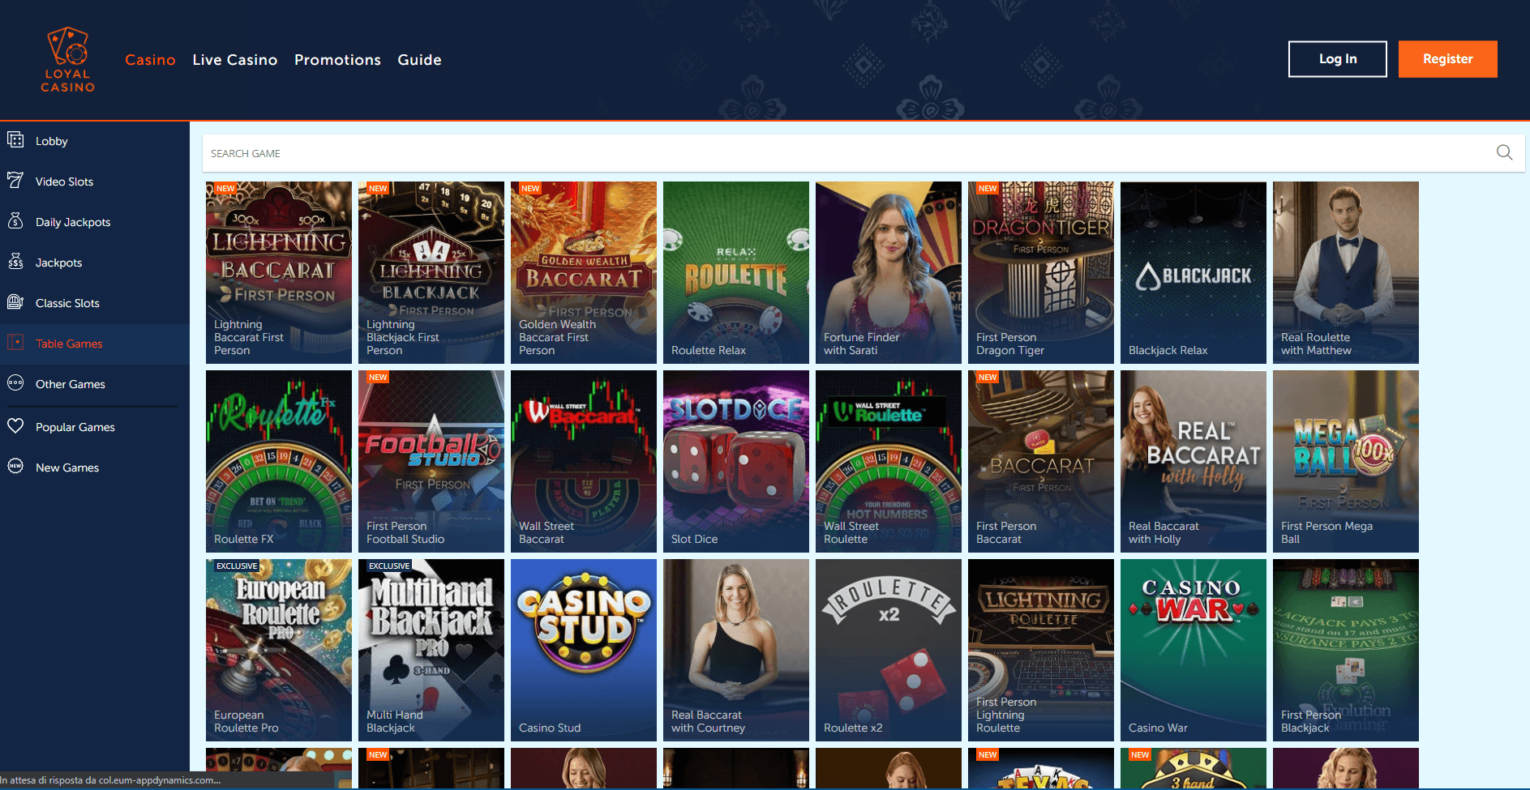Open the Slot Dice game thumbnail
This screenshot has height=790, width=1530.
pyautogui.click(x=735, y=460)
